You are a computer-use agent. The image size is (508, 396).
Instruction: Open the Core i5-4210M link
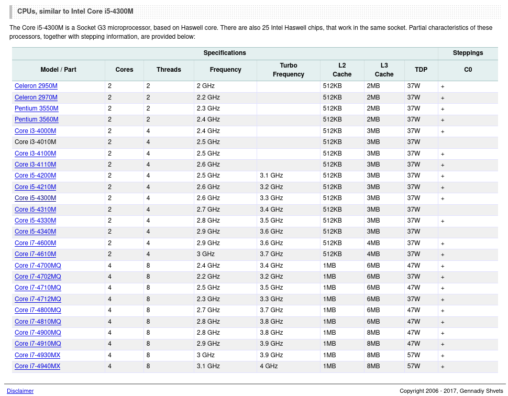coord(35,187)
